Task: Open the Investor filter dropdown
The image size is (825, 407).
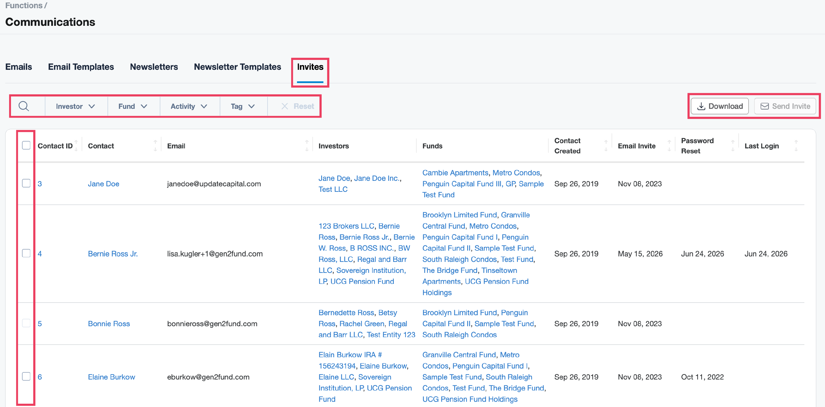Action: pos(76,106)
